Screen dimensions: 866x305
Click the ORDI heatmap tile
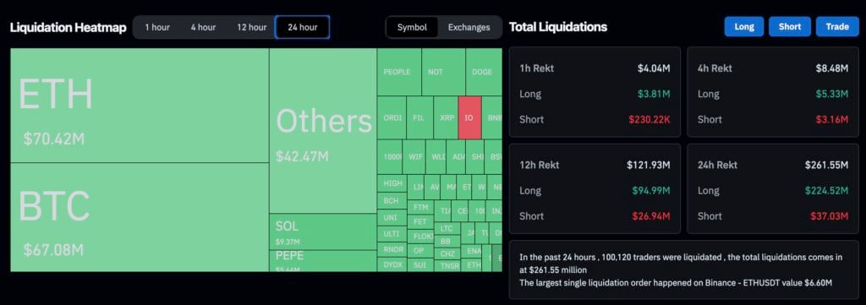coord(392,118)
